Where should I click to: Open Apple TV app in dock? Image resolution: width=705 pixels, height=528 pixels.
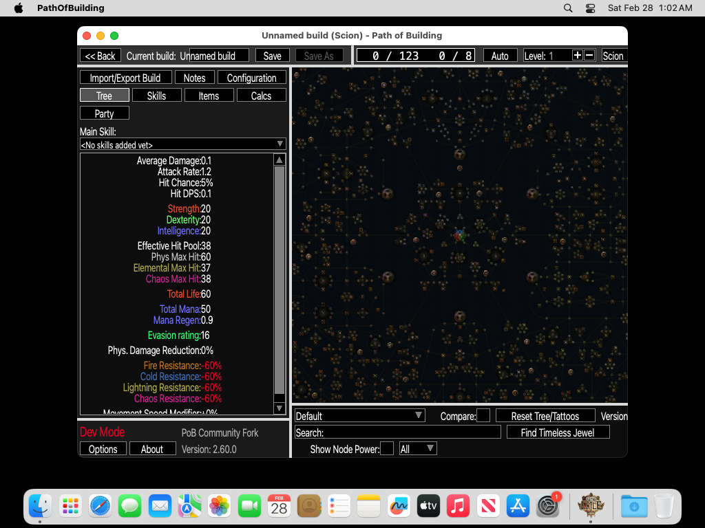[428, 506]
